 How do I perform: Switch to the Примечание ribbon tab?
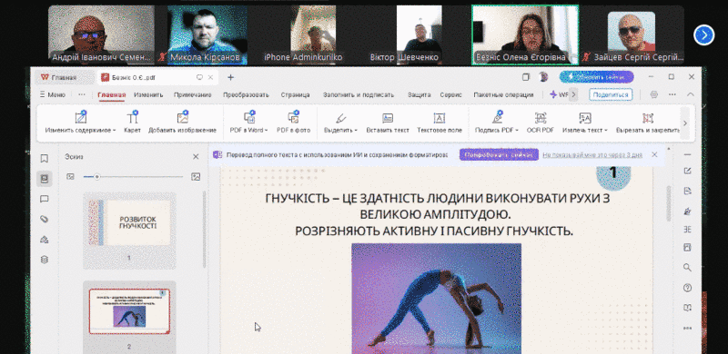pos(193,94)
